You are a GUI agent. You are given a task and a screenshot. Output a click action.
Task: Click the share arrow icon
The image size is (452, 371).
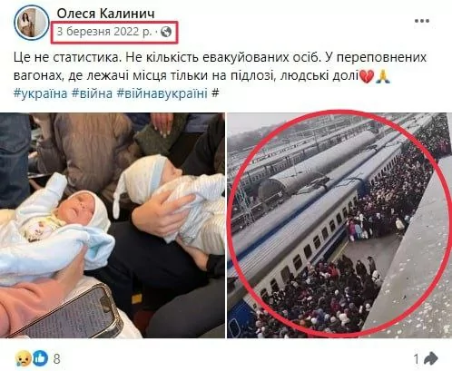click(x=430, y=358)
